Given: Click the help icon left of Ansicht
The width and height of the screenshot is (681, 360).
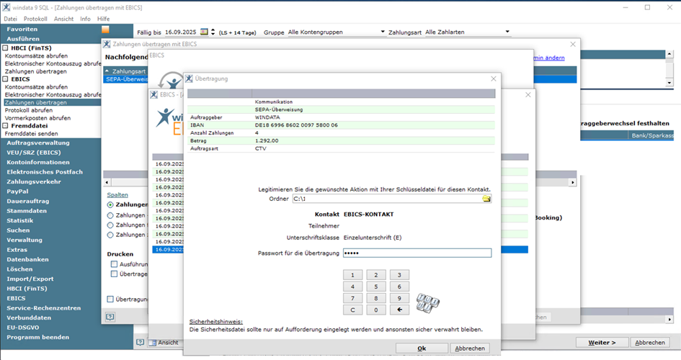Looking at the screenshot, I should tap(141, 343).
